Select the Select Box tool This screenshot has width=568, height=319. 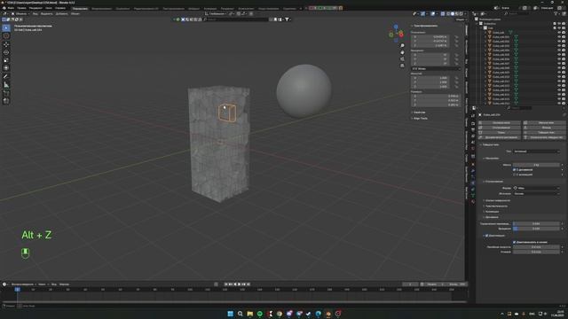[6, 27]
